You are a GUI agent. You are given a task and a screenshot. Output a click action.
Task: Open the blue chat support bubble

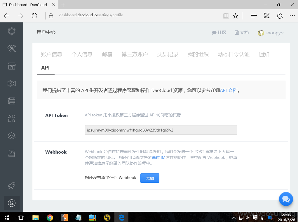click(286, 199)
